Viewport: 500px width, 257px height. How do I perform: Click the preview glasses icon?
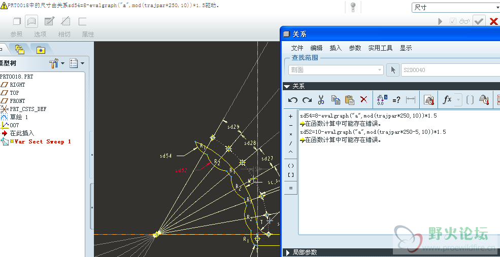point(464,21)
